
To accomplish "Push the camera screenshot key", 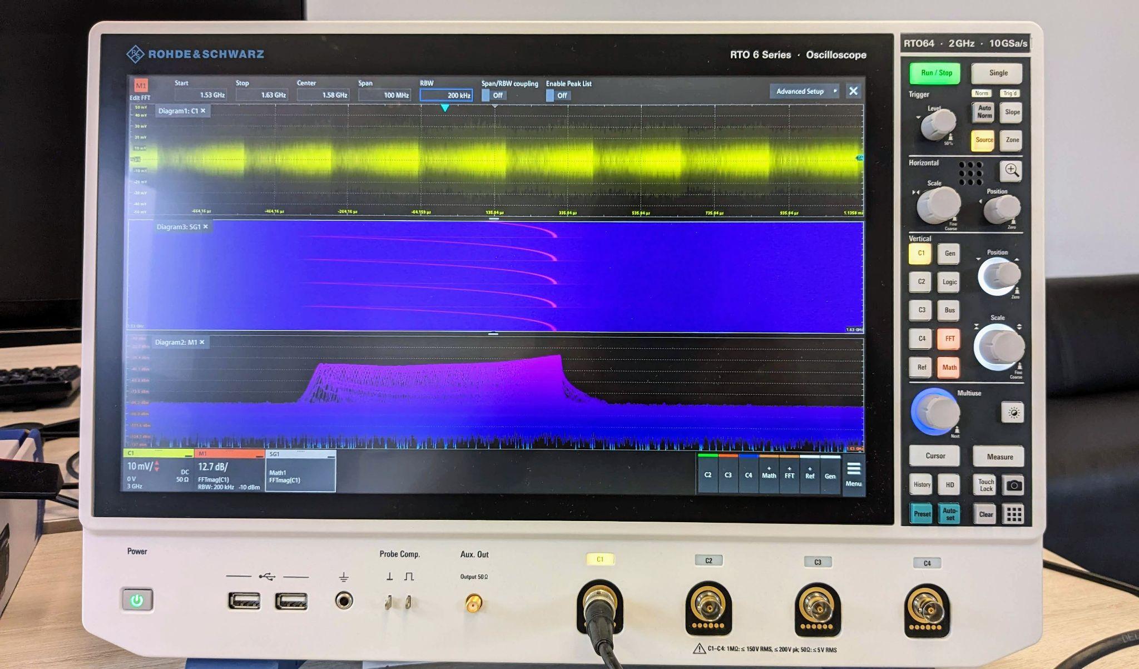I will click(1013, 485).
